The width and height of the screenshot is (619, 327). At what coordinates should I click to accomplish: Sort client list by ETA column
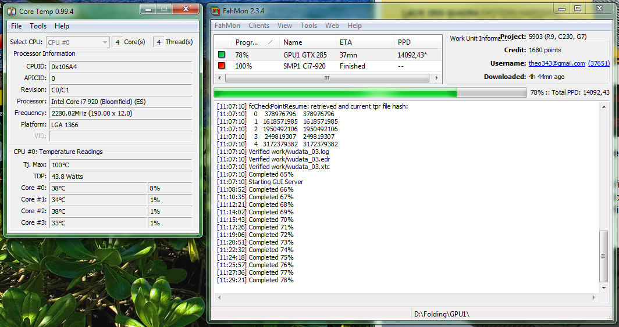(x=364, y=42)
